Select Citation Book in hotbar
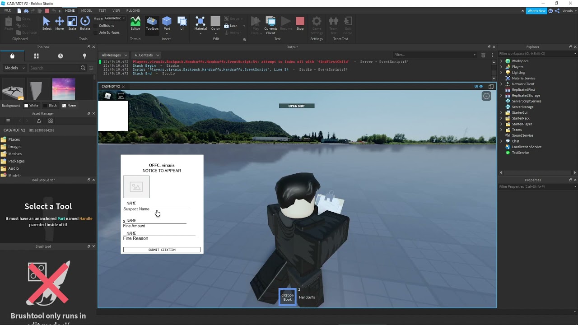The width and height of the screenshot is (578, 325). tap(288, 297)
